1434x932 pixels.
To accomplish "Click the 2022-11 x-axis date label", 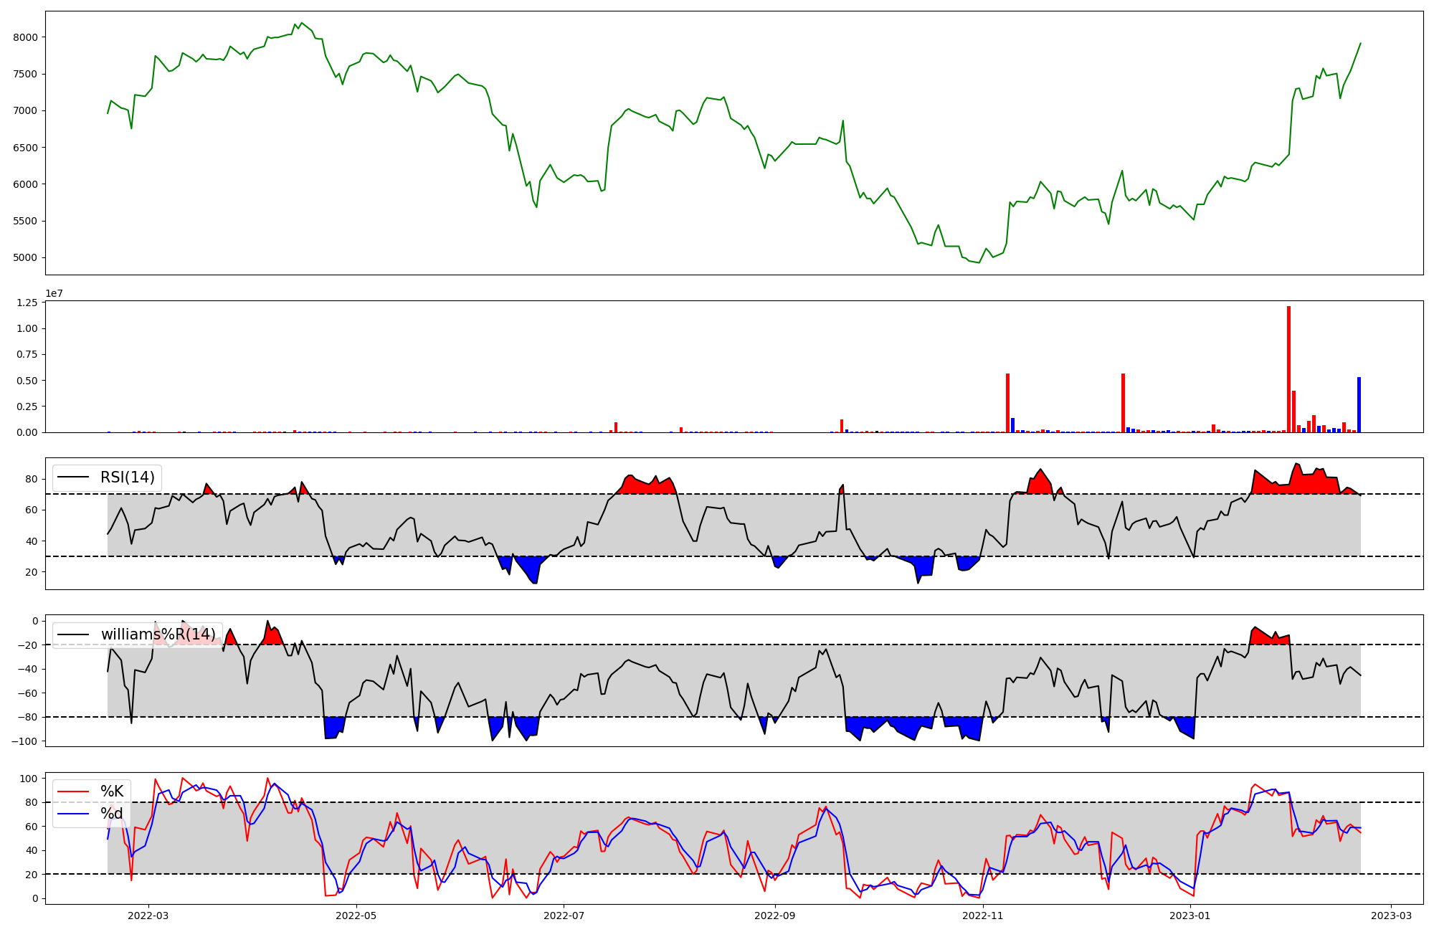I will pos(982,916).
